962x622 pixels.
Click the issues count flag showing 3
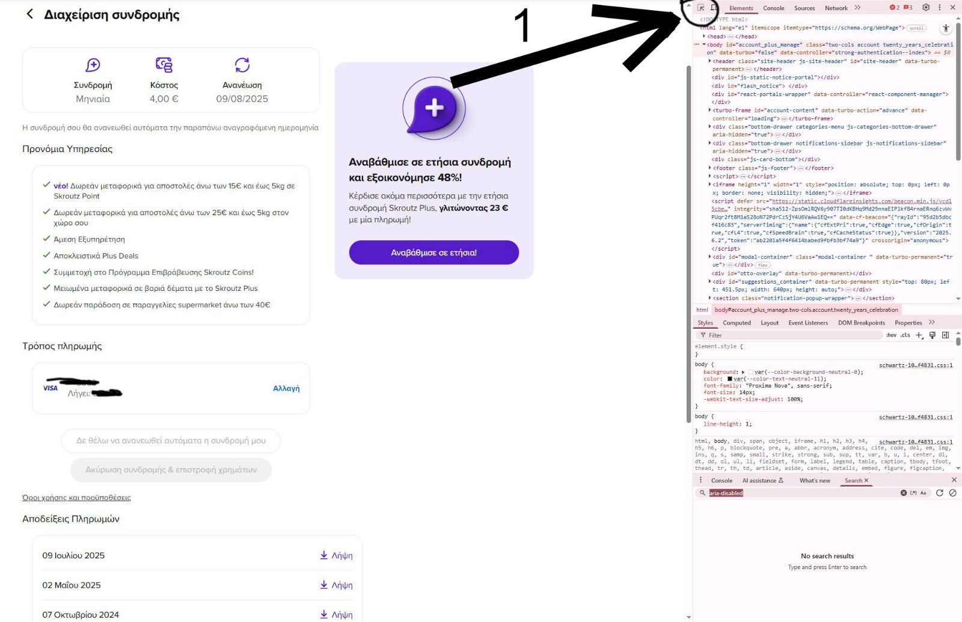click(908, 8)
